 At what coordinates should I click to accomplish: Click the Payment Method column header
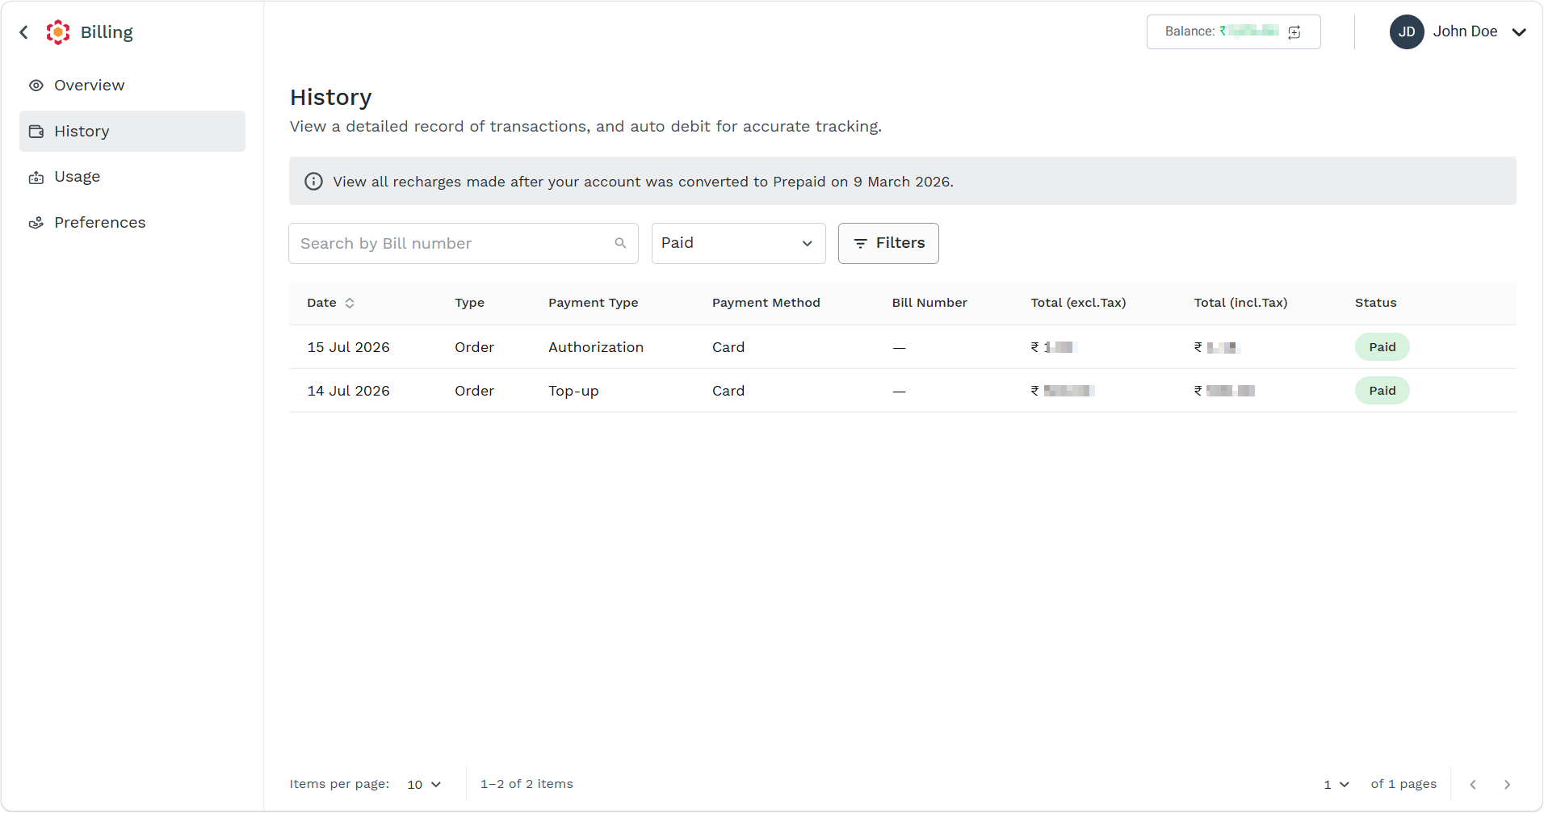point(766,304)
